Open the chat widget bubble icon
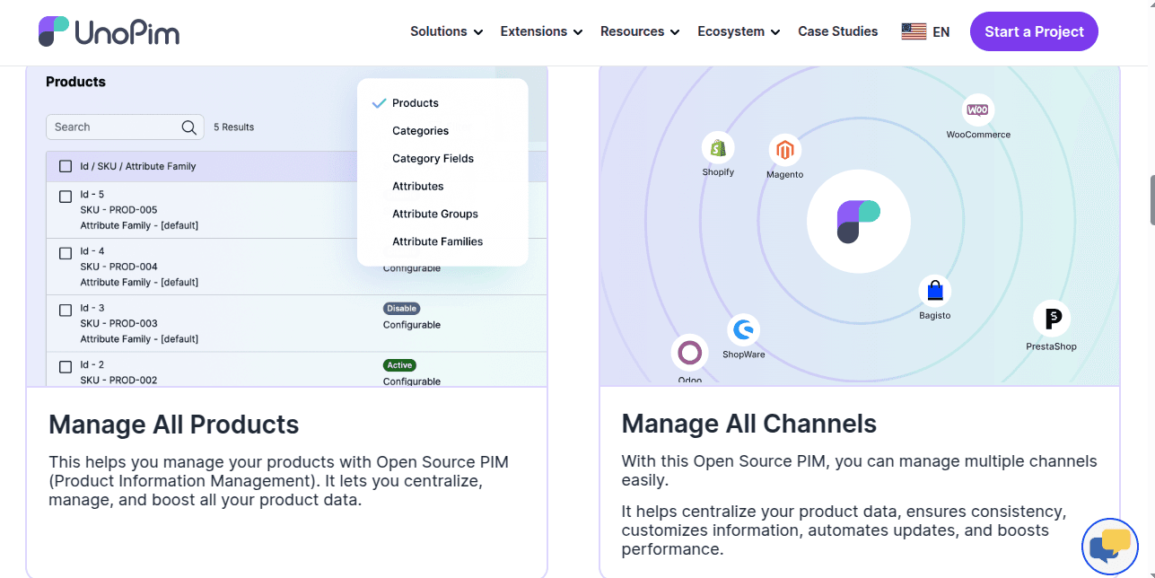This screenshot has width=1155, height=578. [x=1109, y=546]
